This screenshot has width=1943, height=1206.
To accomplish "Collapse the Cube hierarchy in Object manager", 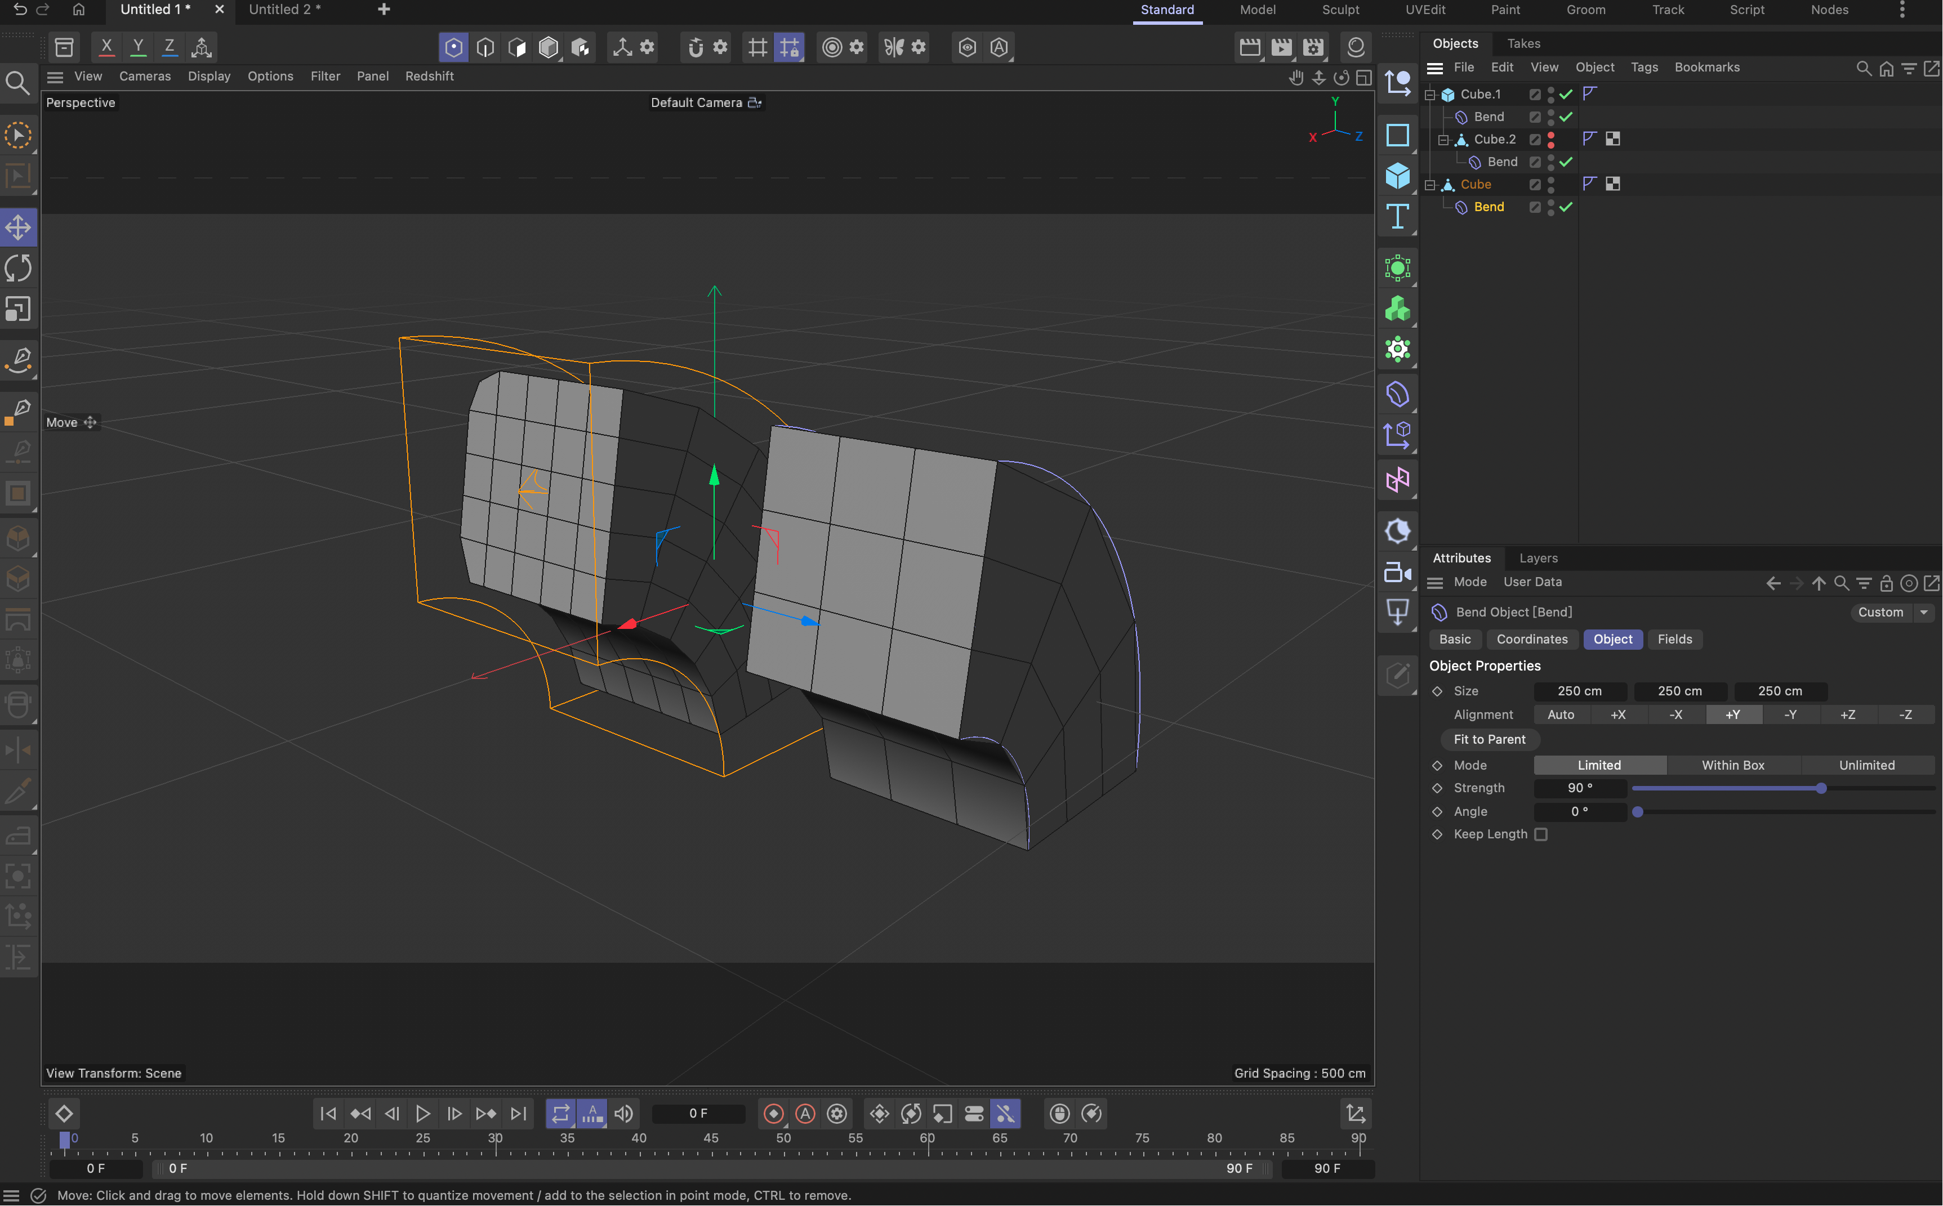I will [1429, 184].
